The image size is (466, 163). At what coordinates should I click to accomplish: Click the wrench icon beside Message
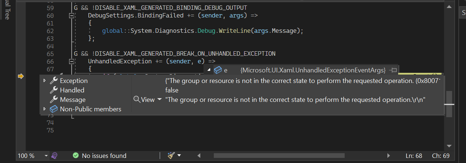pyautogui.click(x=54, y=100)
